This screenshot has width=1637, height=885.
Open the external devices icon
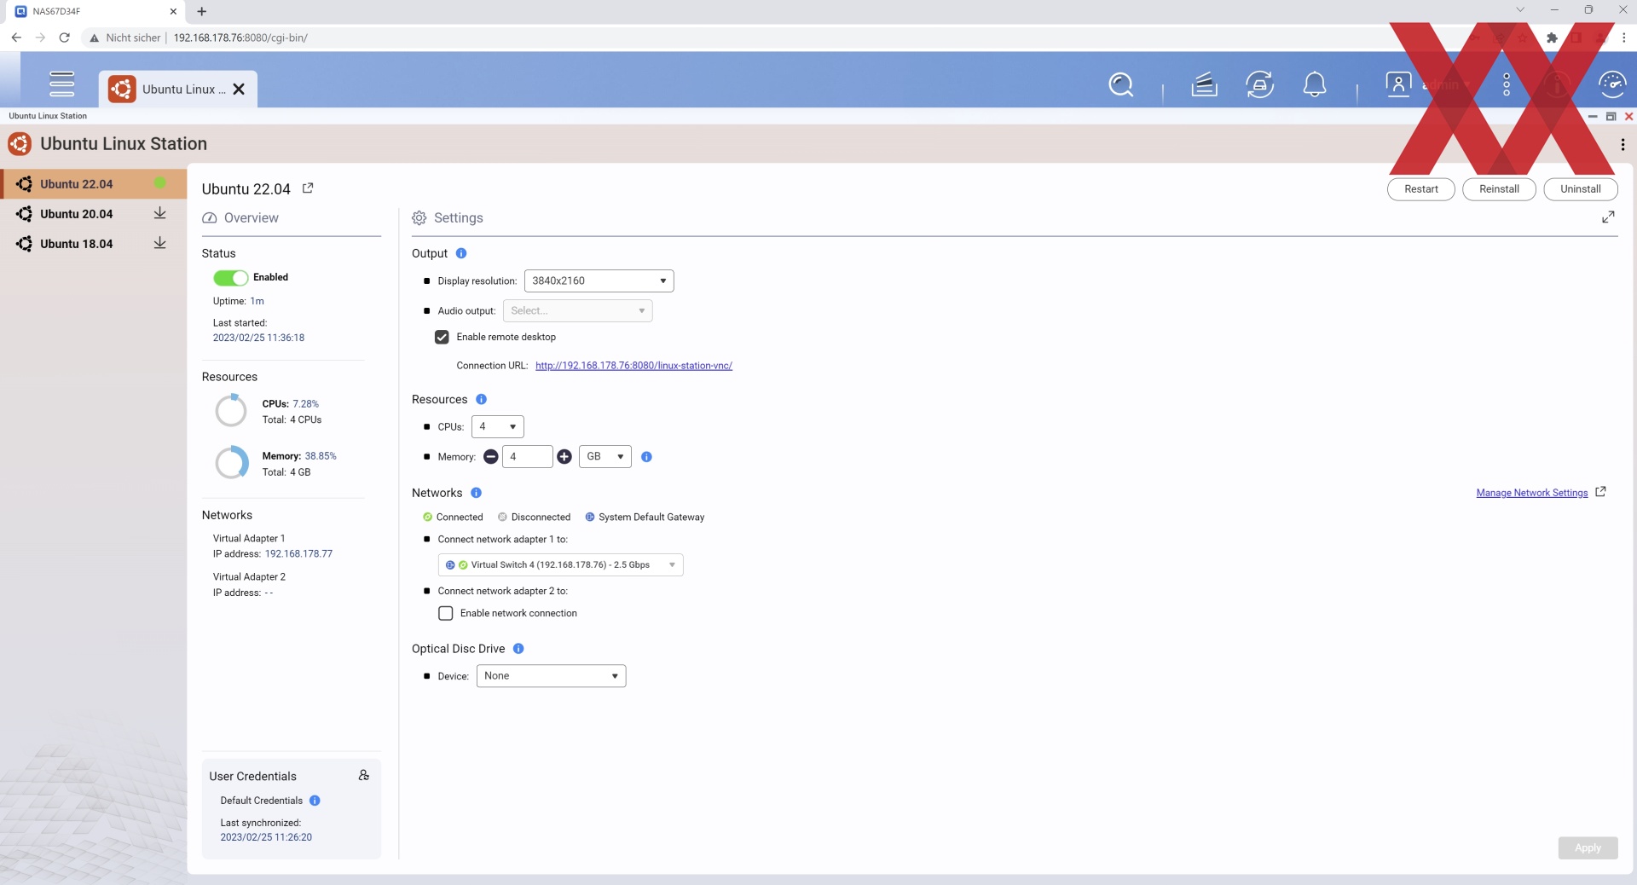(1259, 84)
